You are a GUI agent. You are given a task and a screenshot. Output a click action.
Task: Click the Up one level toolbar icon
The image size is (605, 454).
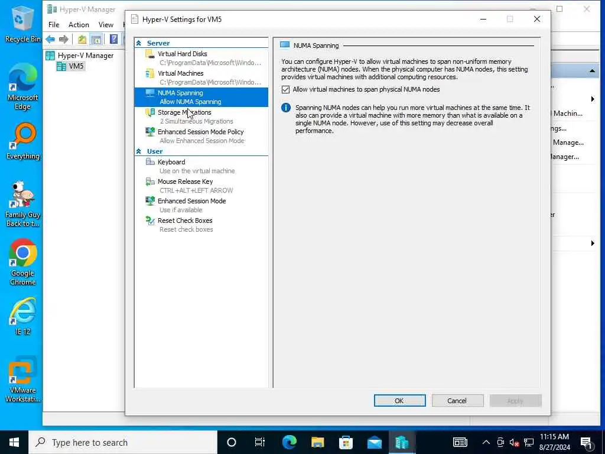(82, 39)
